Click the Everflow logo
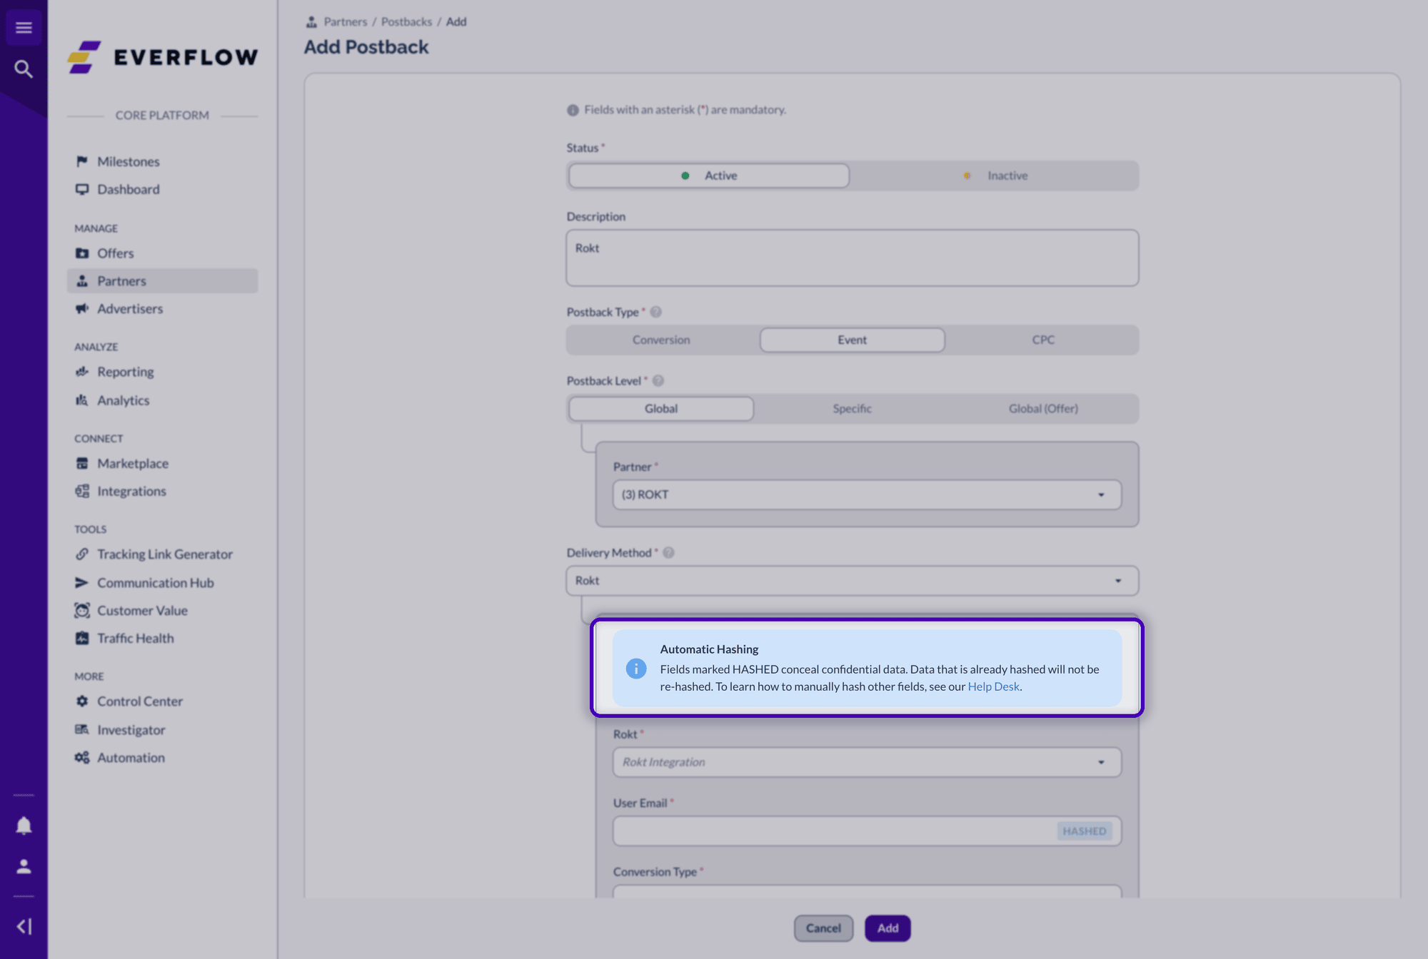The height and width of the screenshot is (959, 1428). [163, 57]
